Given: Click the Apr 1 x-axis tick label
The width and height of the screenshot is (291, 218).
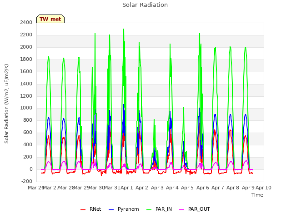Looking at the screenshot, I should tap(127, 188).
